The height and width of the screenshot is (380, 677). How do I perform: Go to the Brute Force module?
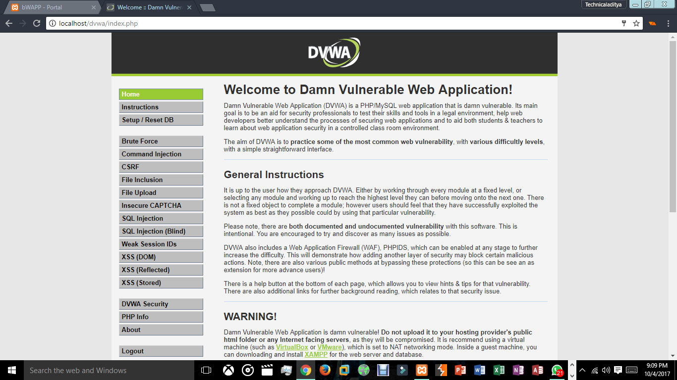pyautogui.click(x=161, y=141)
